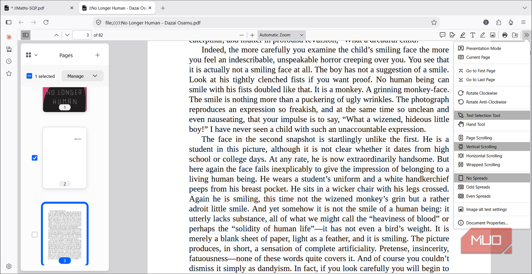Enable Odd Spreads layout
Screen dimensions: 532x274
492,187
